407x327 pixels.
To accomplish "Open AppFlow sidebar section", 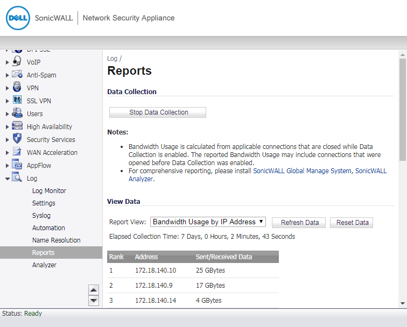I will [39, 166].
